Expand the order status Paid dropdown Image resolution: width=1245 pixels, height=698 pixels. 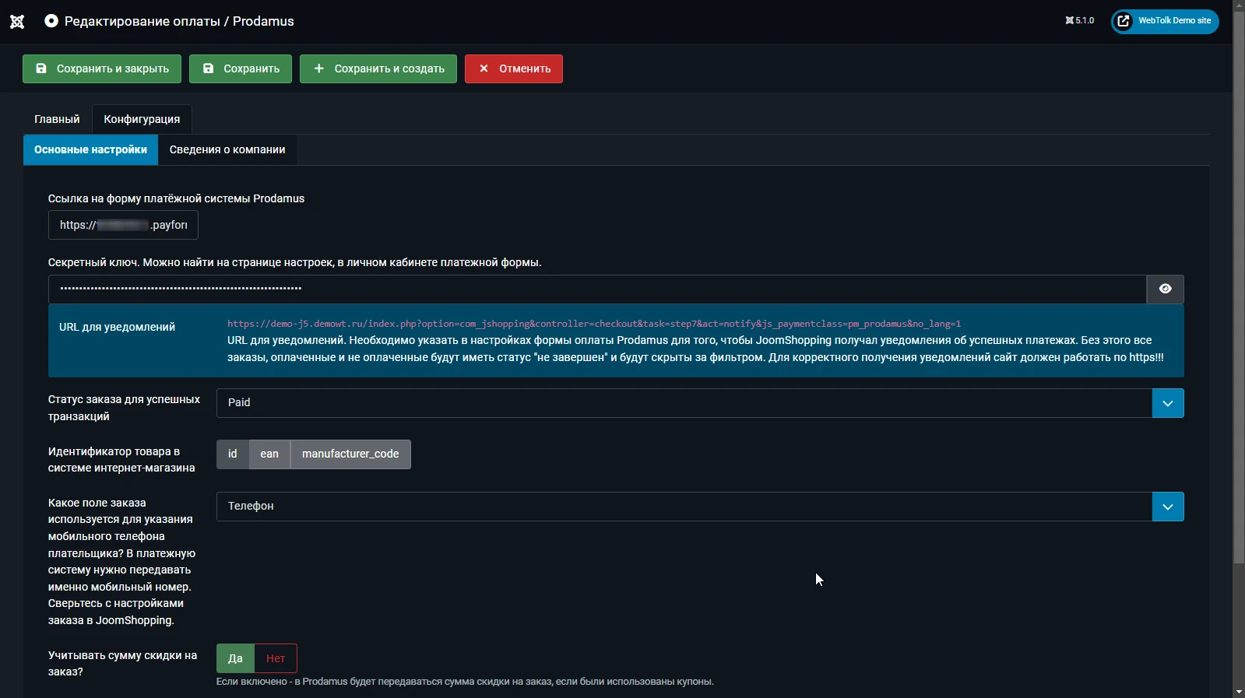(x=1167, y=403)
